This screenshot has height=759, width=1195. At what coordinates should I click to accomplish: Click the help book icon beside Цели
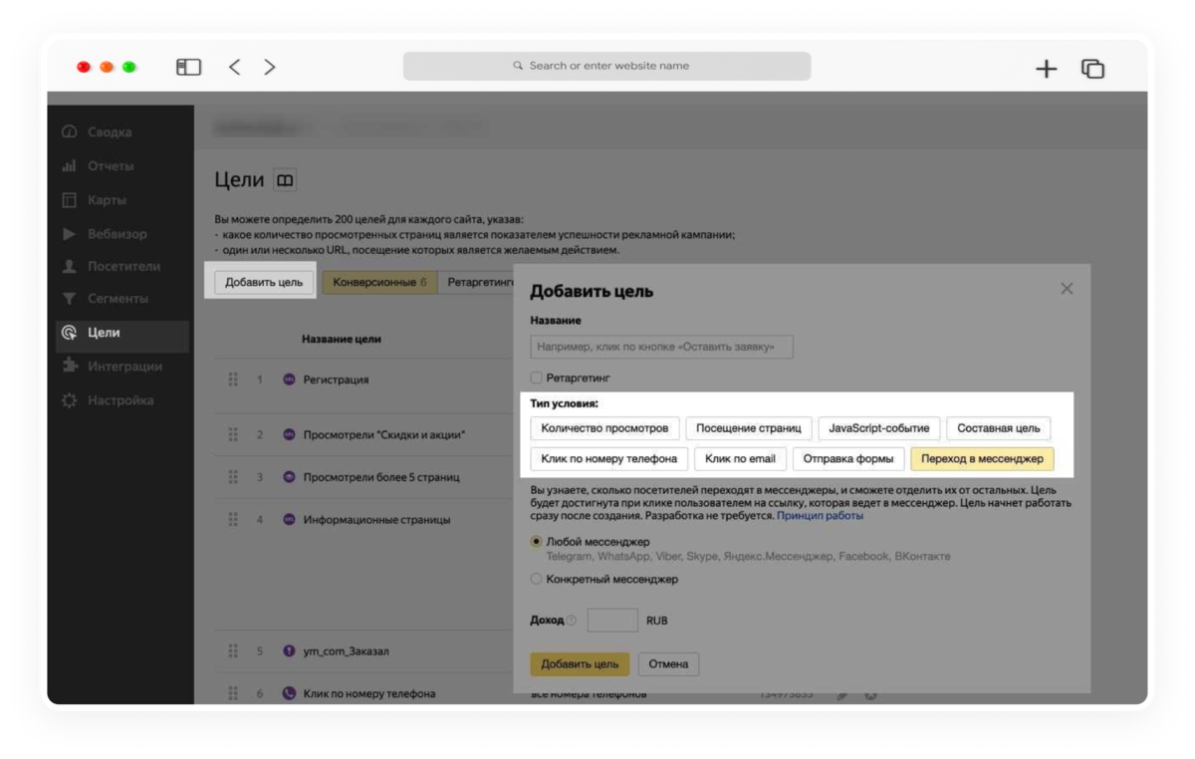(x=285, y=180)
